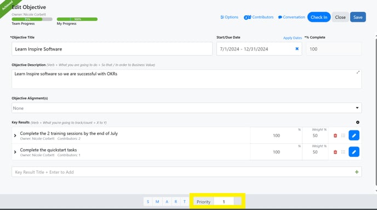Click the Weight % of training sessions result
Screen dimensions: 377x210
pyautogui.click(x=315, y=135)
